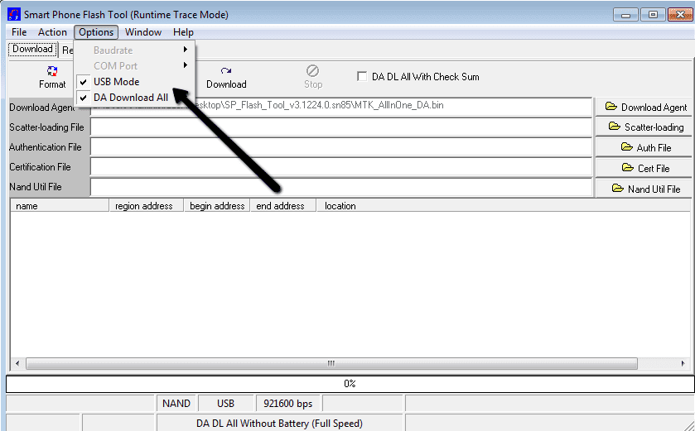Open the File menu
Screen dimensions: 695x431
(x=19, y=32)
